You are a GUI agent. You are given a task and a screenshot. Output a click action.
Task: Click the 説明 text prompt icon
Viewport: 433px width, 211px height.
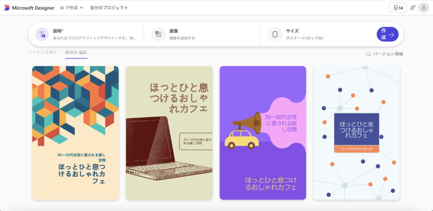tap(42, 34)
